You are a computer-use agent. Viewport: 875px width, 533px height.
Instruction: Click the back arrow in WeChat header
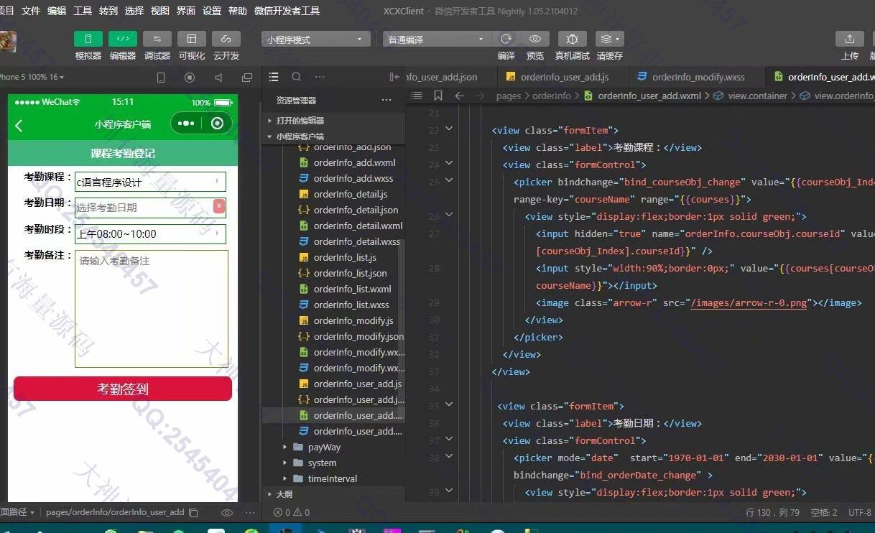pos(19,125)
